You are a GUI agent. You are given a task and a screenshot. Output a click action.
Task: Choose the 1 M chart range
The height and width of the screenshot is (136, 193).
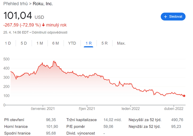pyautogui.click(x=39, y=43)
